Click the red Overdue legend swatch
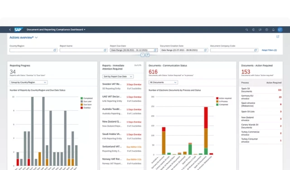Viewport: 290px width, 170px height. click(x=82, y=108)
